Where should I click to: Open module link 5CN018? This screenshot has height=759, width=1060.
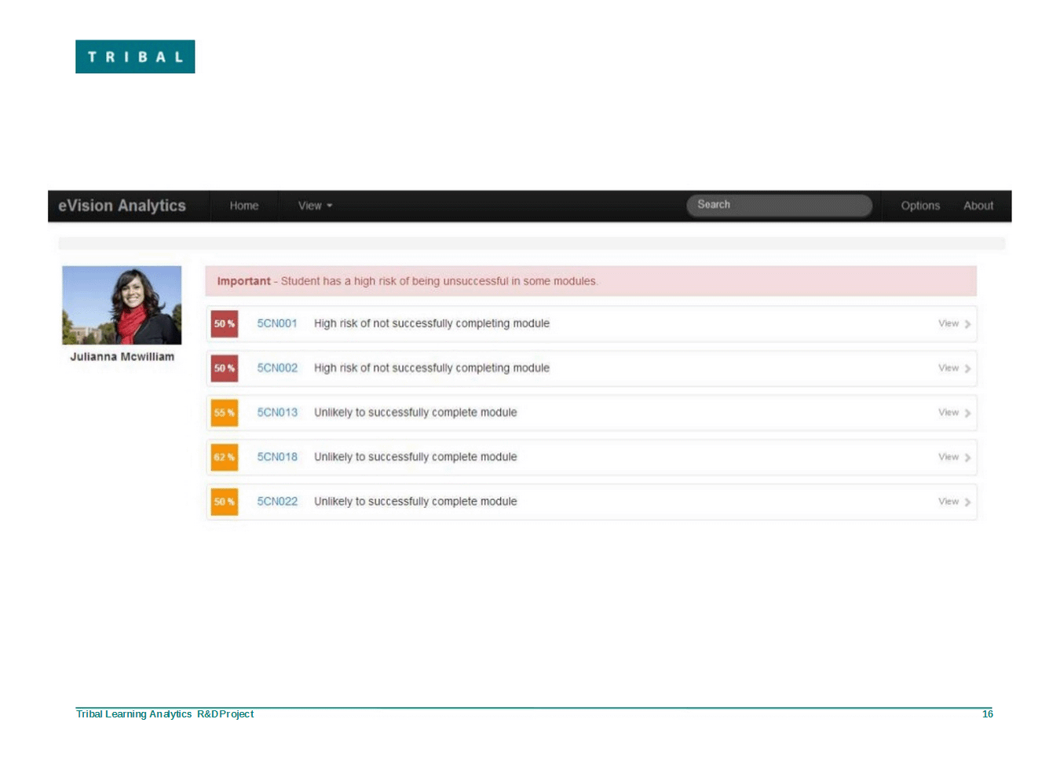click(277, 457)
